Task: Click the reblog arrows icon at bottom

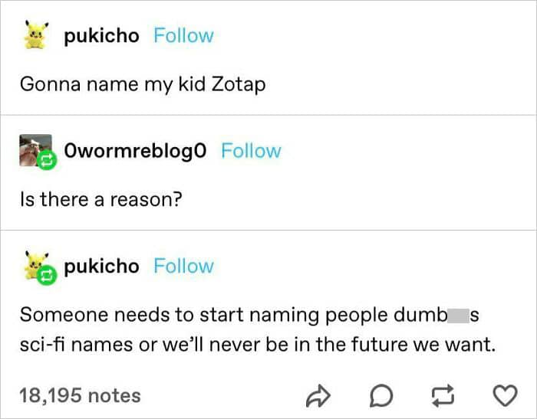Action: 443,396
